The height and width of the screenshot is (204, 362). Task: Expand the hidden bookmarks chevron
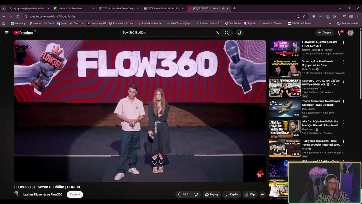point(330,24)
